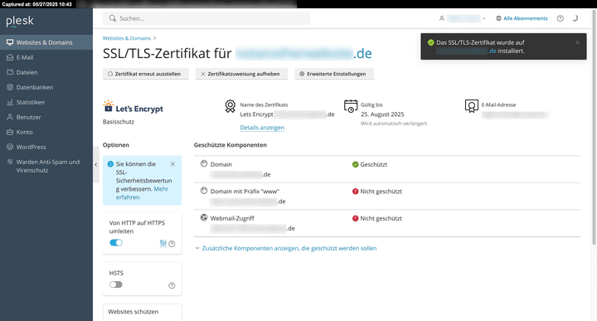This screenshot has width=597, height=321.
Task: Click the Websites & Domains monitor icon
Action: (10, 42)
